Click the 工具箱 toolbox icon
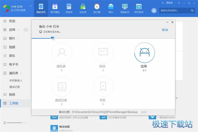This screenshot has width=198, height=132. (5, 103)
